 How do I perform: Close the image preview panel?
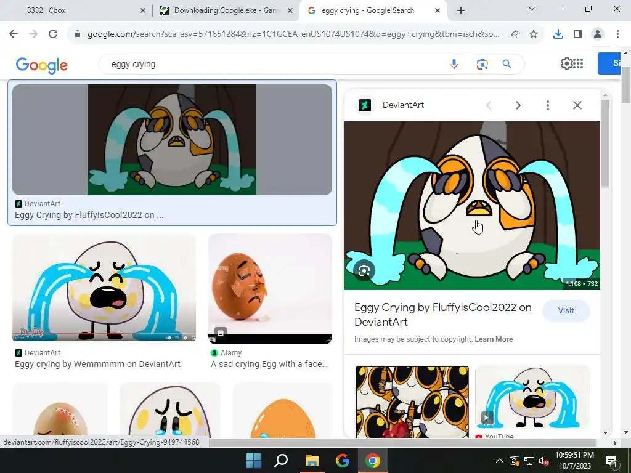pyautogui.click(x=577, y=105)
